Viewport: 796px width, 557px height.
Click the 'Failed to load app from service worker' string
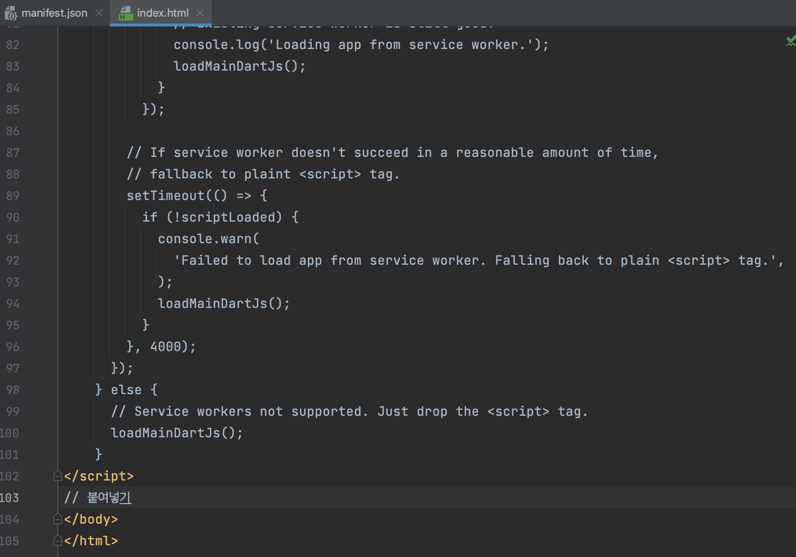coord(479,260)
